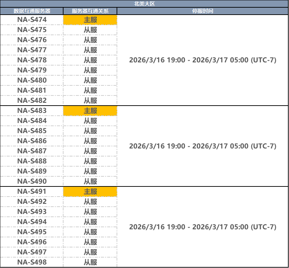Click the 停服时间 column header
Screen dimensions: 289x268
(202, 11)
